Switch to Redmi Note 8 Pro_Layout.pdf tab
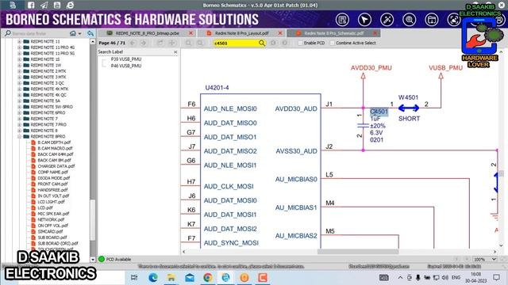Screen dimensions: 508x285 (x=241, y=33)
